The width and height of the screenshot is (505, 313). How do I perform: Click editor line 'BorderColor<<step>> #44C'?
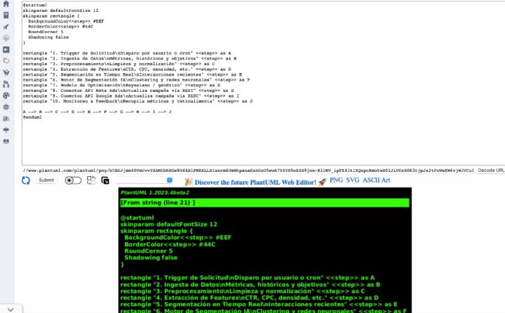coord(60,27)
